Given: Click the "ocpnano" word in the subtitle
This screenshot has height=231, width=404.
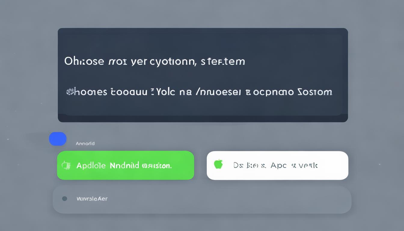Looking at the screenshot, I should pyautogui.click(x=273, y=92).
